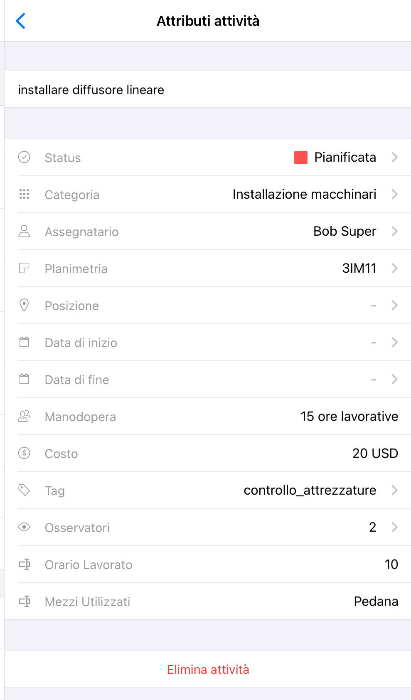This screenshot has width=411, height=700.
Task: Tap Elimina attività delete button
Action: pyautogui.click(x=208, y=669)
